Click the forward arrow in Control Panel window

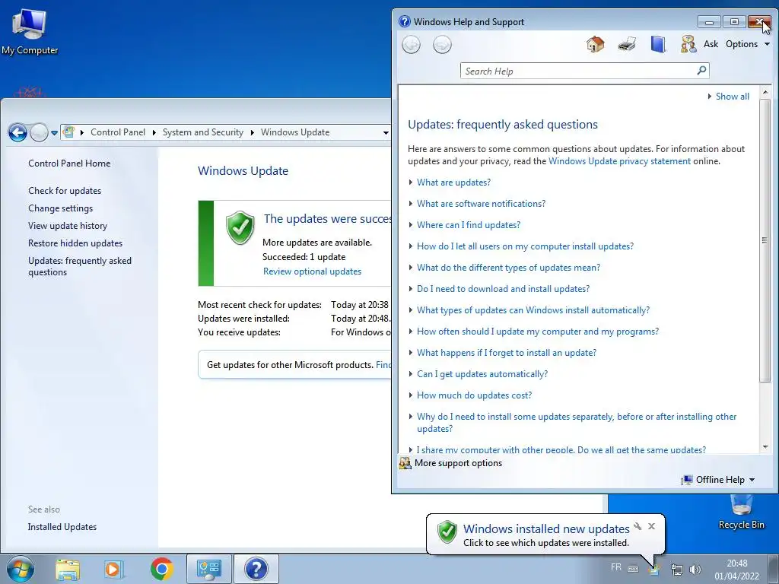coord(39,132)
